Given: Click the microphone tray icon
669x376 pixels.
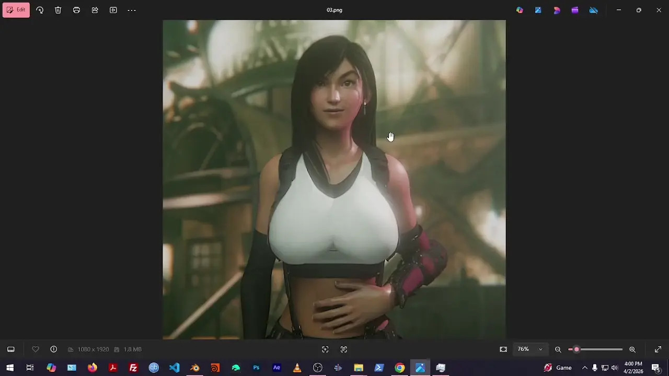Looking at the screenshot, I should tap(595, 368).
